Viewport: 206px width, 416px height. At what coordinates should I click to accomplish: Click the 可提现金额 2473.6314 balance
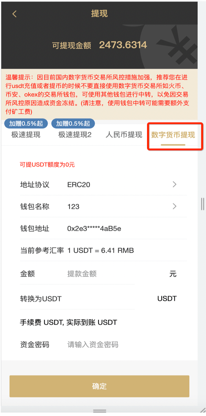(x=99, y=45)
